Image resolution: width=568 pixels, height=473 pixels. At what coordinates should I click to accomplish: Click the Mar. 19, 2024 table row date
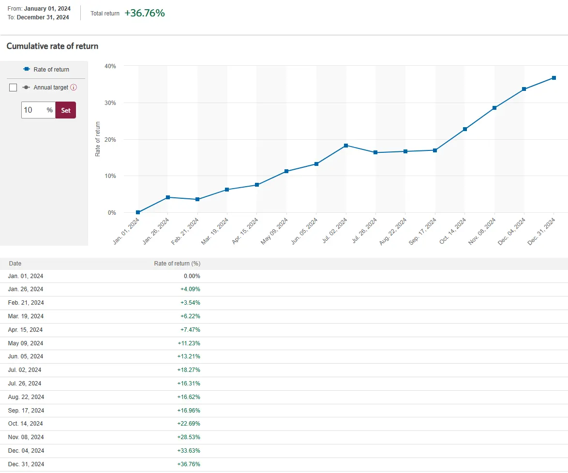[x=26, y=316]
